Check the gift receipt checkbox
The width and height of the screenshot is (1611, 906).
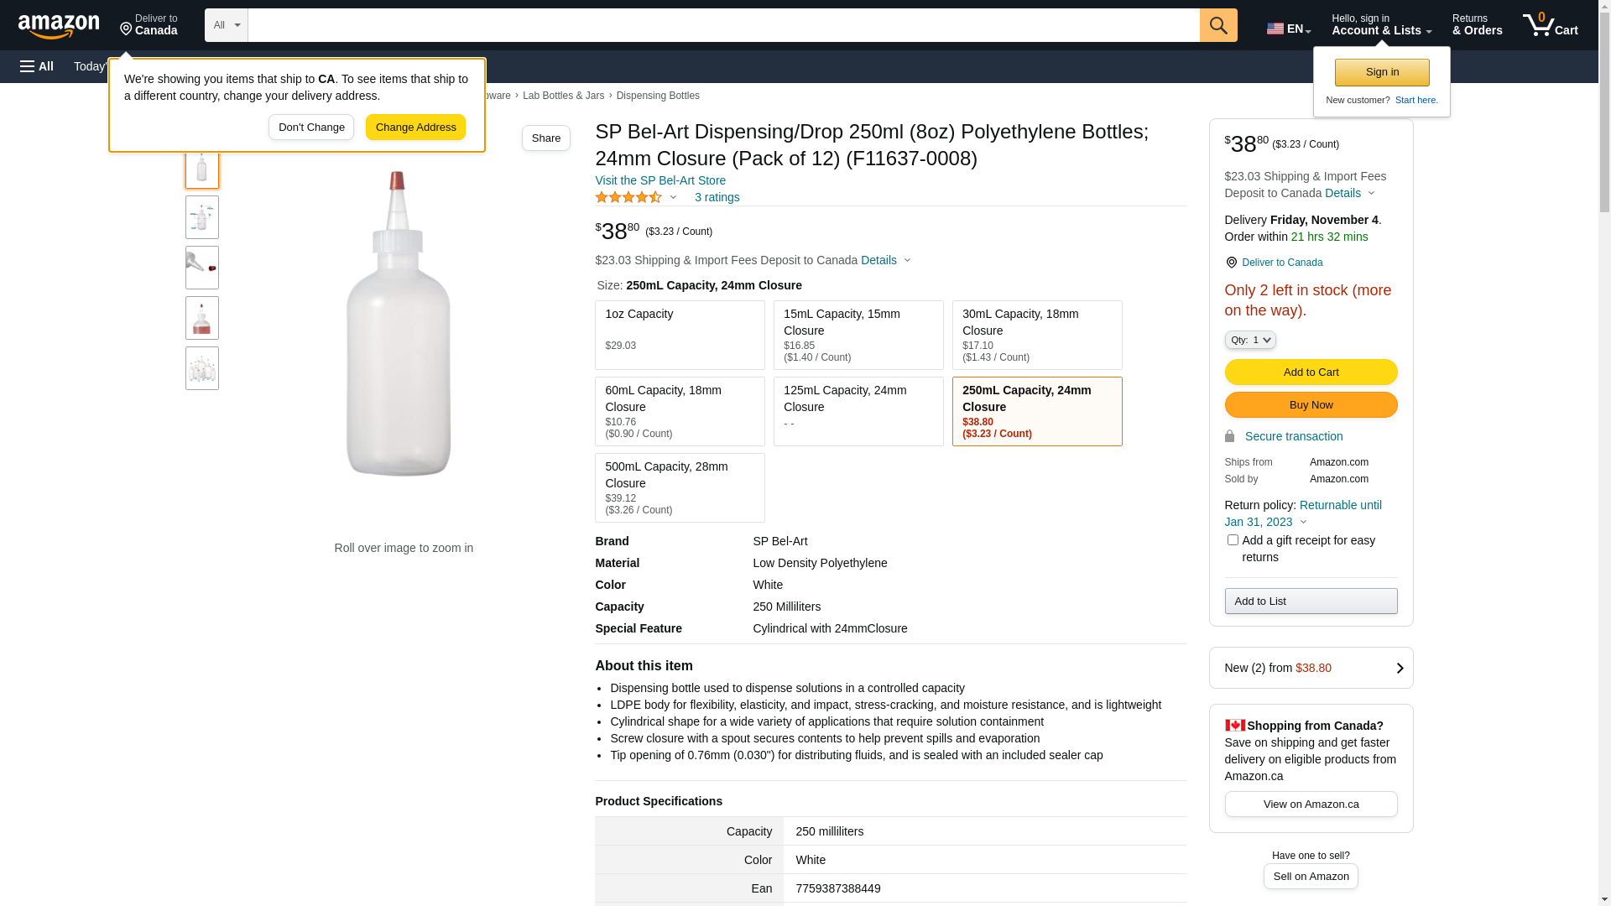pyautogui.click(x=1233, y=540)
